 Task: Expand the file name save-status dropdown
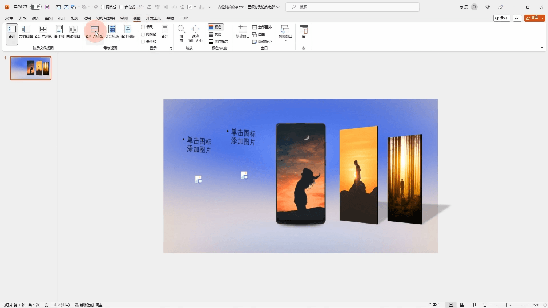coord(278,7)
